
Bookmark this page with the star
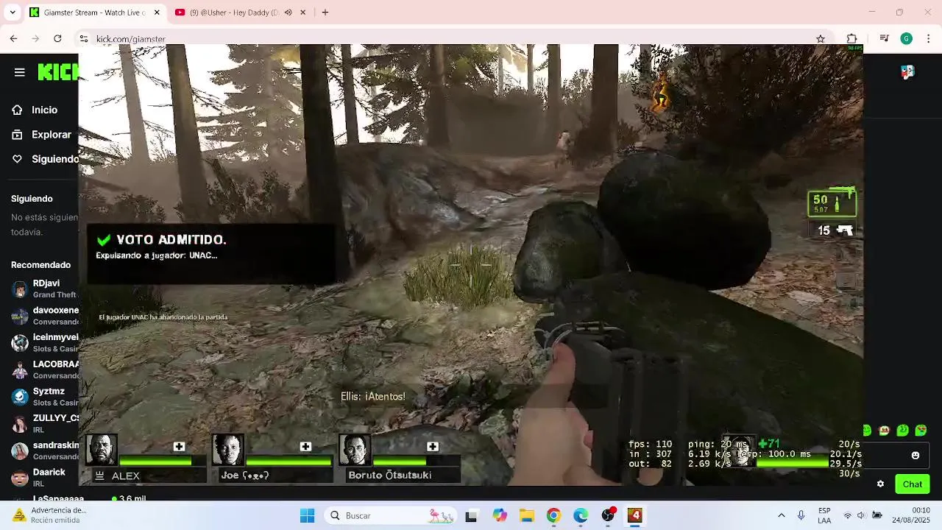pos(821,39)
